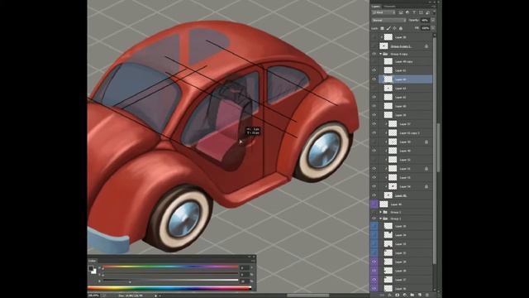
Task: Collapse the Group 1 group
Action: pyautogui.click(x=380, y=219)
